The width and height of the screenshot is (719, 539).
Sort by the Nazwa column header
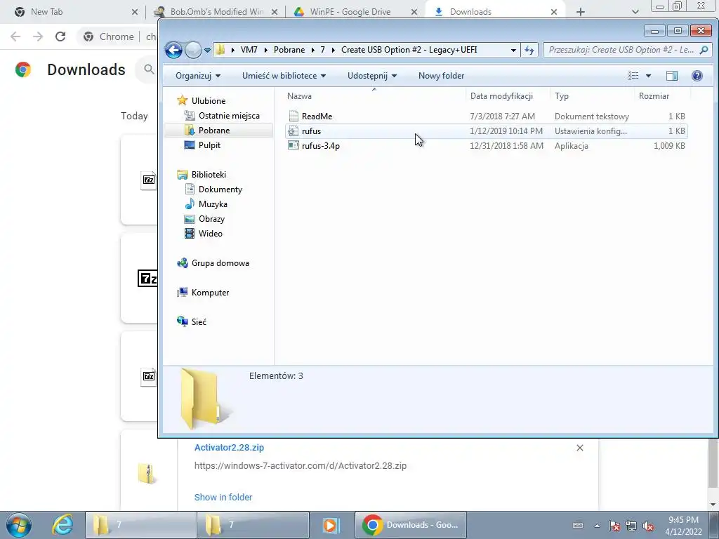coord(374,95)
